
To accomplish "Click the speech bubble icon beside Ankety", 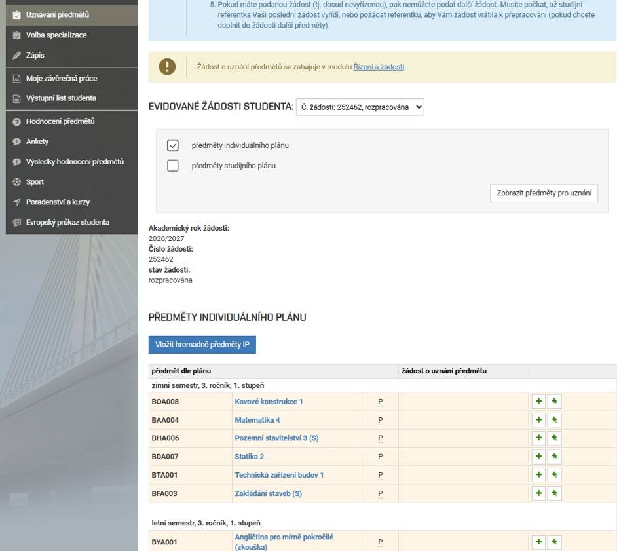I will (16, 142).
